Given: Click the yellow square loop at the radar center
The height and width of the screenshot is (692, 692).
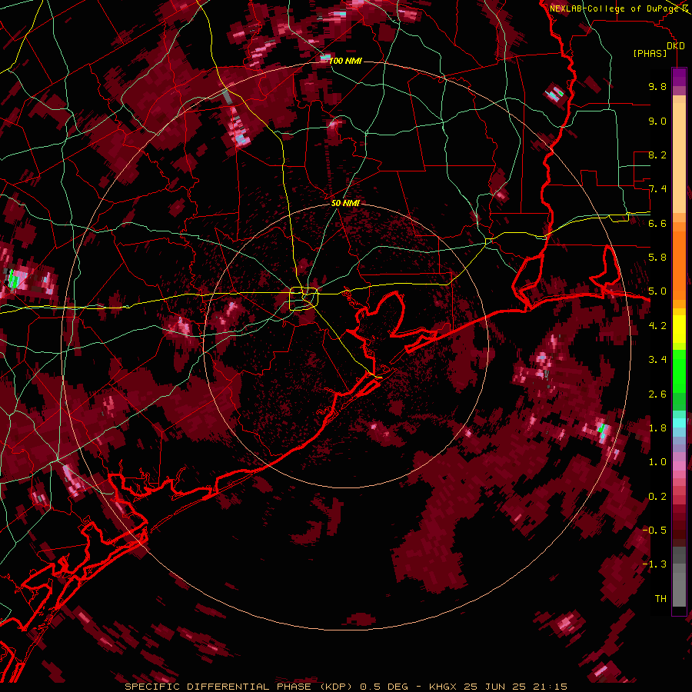Looking at the screenshot, I should [304, 299].
